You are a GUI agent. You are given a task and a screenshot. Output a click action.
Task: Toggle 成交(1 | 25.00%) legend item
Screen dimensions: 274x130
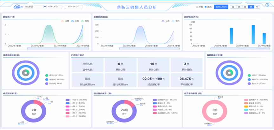pos(54,75)
